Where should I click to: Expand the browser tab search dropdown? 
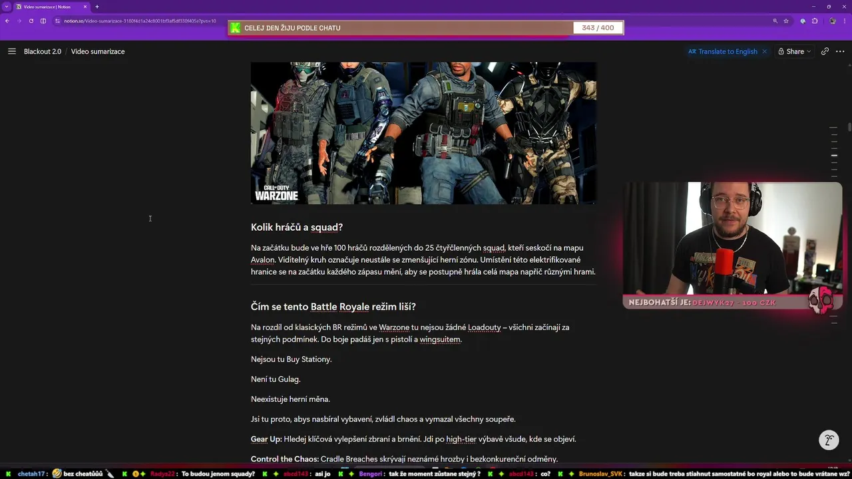click(x=6, y=7)
